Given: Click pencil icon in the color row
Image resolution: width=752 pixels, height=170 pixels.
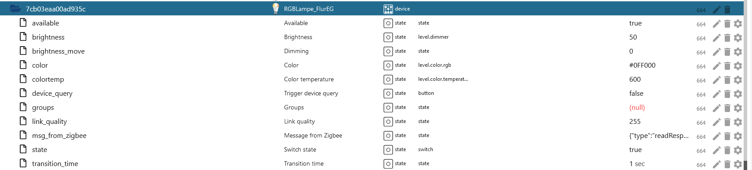Looking at the screenshot, I should (716, 66).
